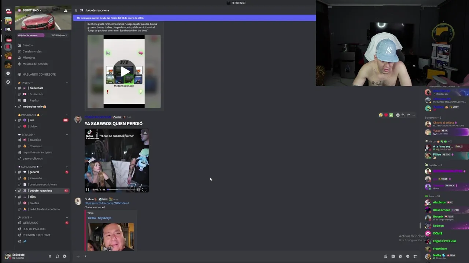Open Eventos menu item
The width and height of the screenshot is (469, 263).
coord(43,45)
